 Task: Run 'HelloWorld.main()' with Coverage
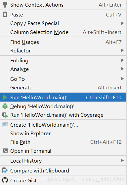63,115
